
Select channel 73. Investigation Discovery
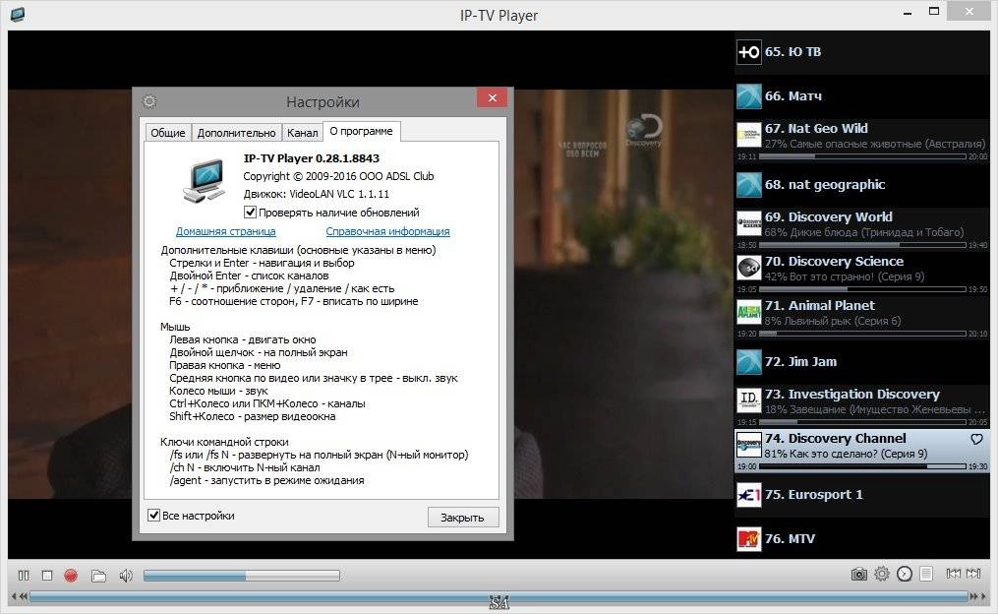[861, 406]
